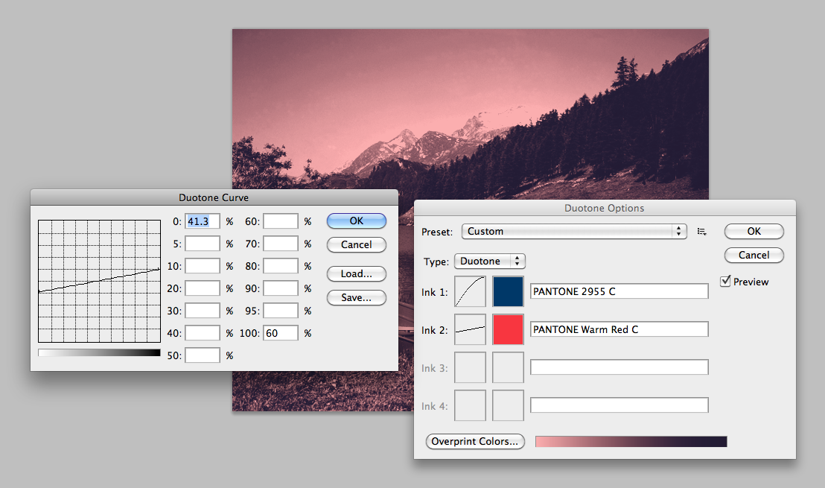Click the Save button

pyautogui.click(x=356, y=297)
